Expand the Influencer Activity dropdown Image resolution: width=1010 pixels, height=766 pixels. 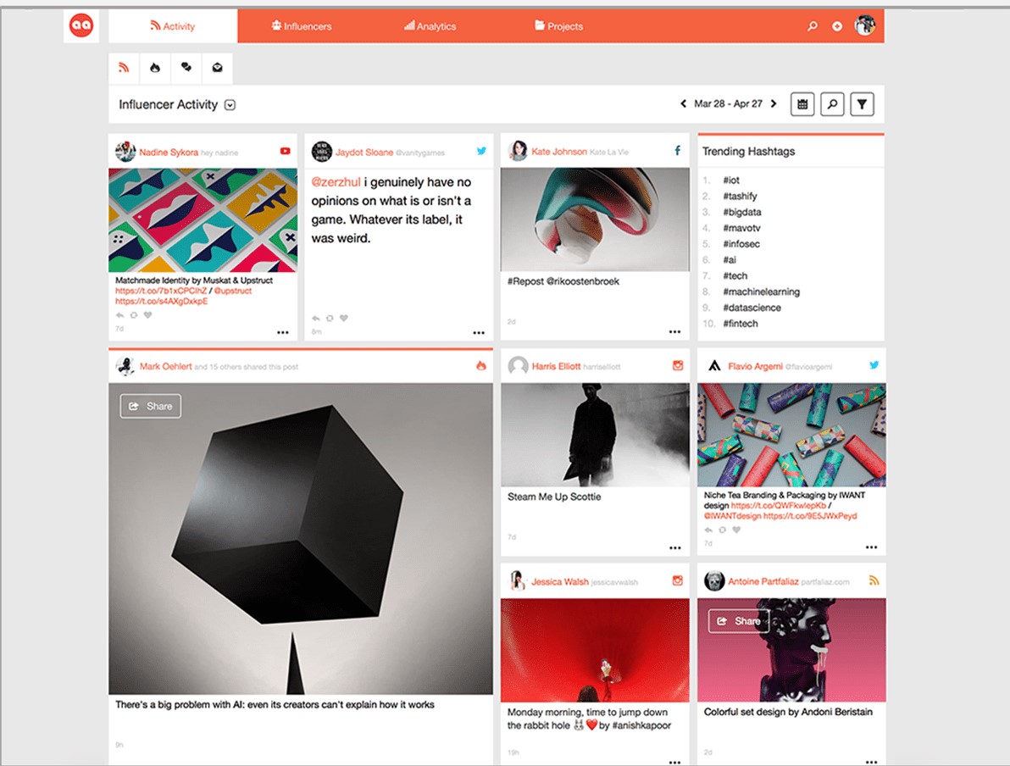pos(230,105)
